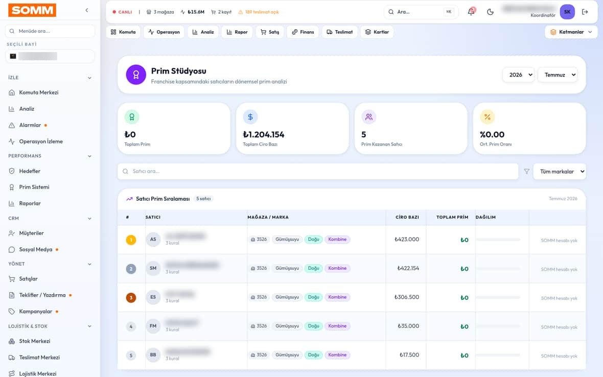The width and height of the screenshot is (603, 377).
Task: Click the top Ara global search box
Action: [421, 12]
